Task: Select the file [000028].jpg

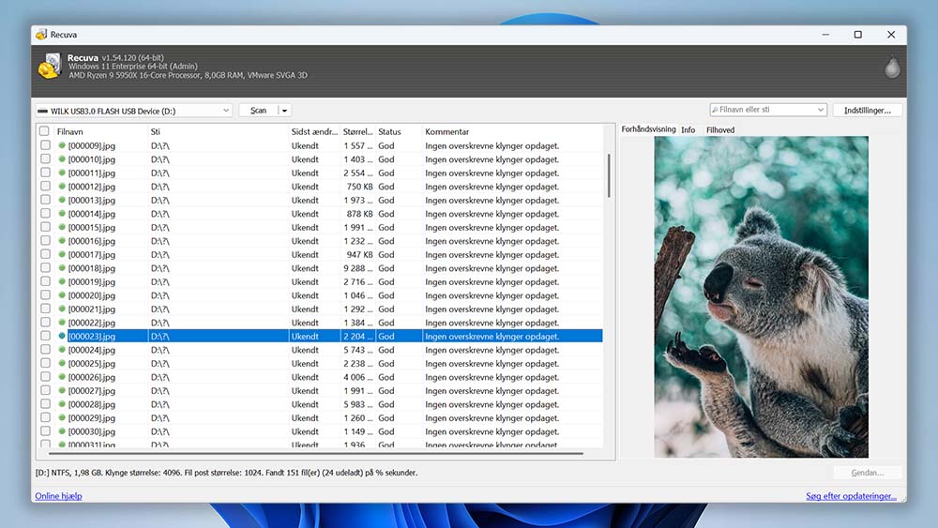Action: 92,404
